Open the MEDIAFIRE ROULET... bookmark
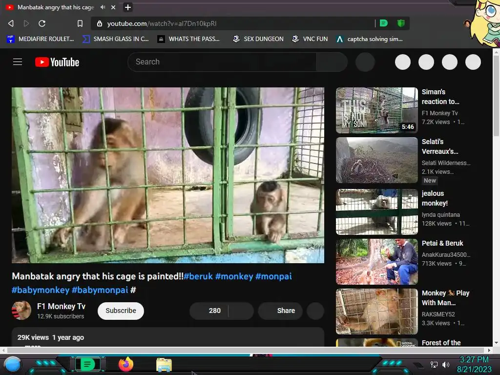Image resolution: width=500 pixels, height=375 pixels. coord(40,39)
